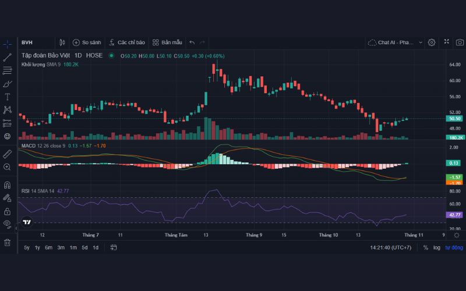The image size is (466, 291).
Task: Delete drawings with the trash icon
Action: coord(8,242)
